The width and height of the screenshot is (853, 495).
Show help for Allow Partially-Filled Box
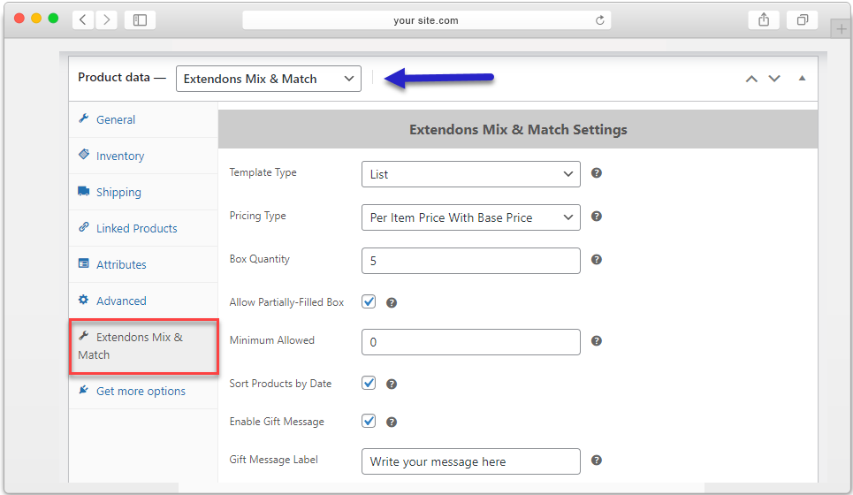391,303
